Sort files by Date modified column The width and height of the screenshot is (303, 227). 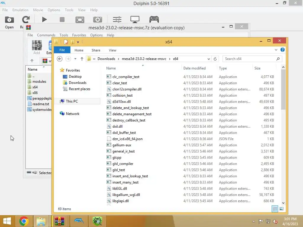pos(194,68)
